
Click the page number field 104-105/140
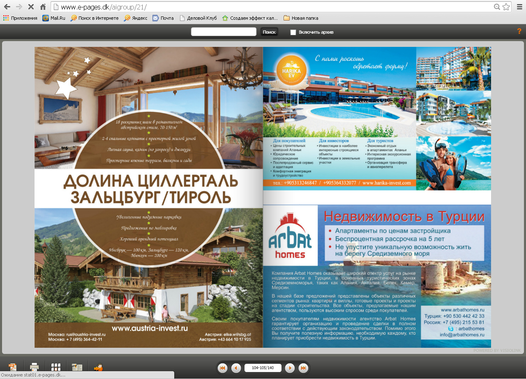point(263,368)
